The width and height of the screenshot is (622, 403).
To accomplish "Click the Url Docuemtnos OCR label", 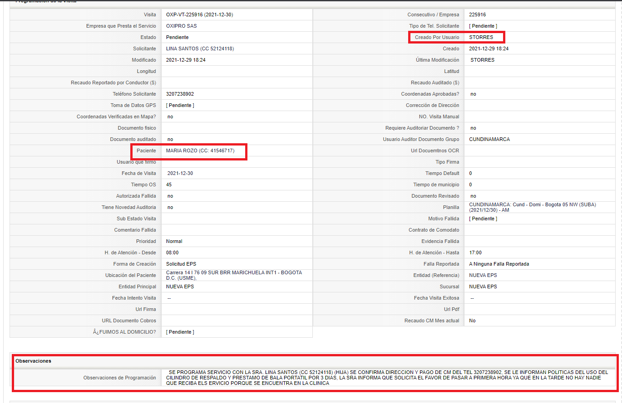I will 435,151.
